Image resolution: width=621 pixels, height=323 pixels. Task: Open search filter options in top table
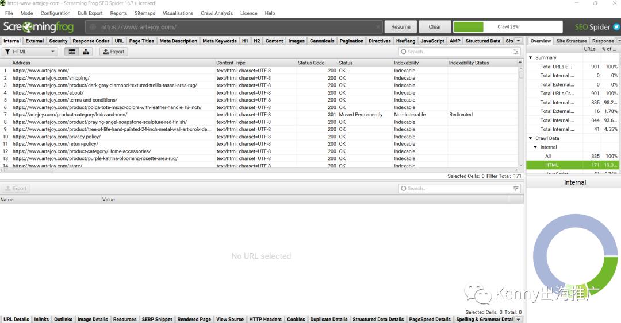516,52
